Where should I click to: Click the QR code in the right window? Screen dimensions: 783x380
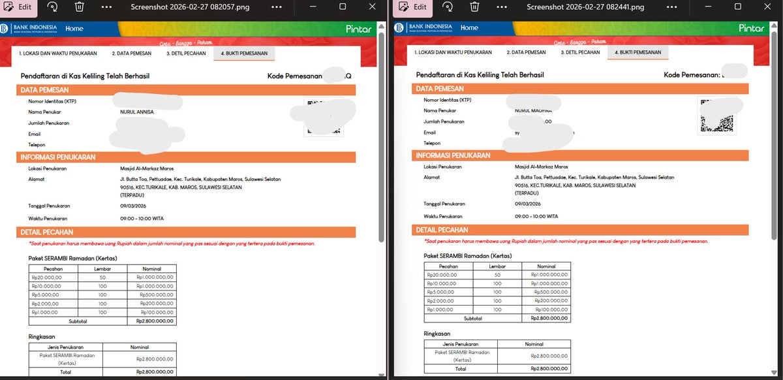(x=716, y=116)
